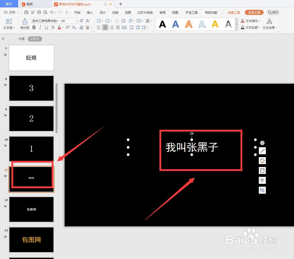Click the floating shape outline icon
The width and height of the screenshot is (294, 259).
[x=262, y=170]
